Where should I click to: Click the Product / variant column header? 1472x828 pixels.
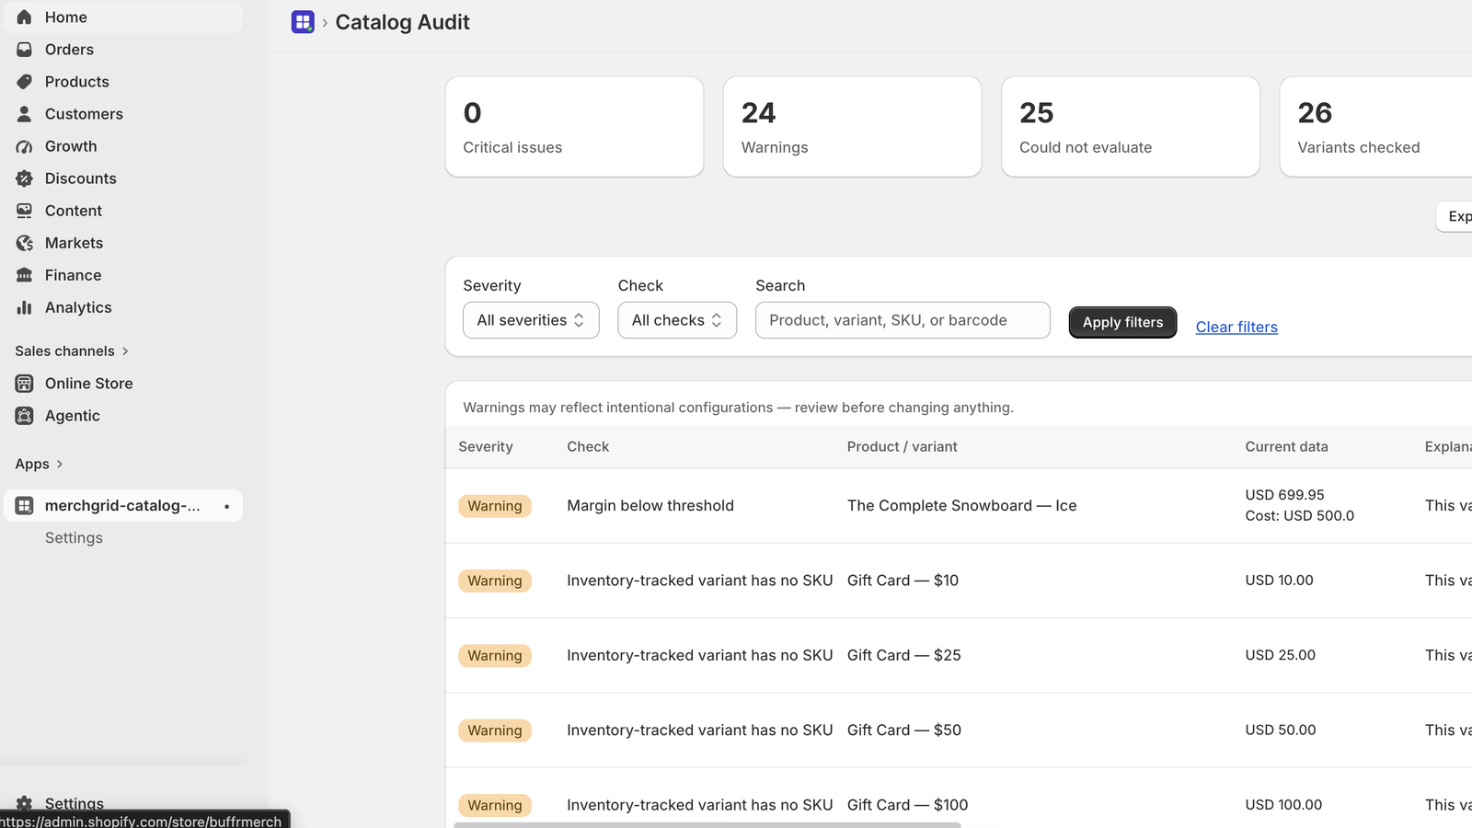pyautogui.click(x=902, y=447)
